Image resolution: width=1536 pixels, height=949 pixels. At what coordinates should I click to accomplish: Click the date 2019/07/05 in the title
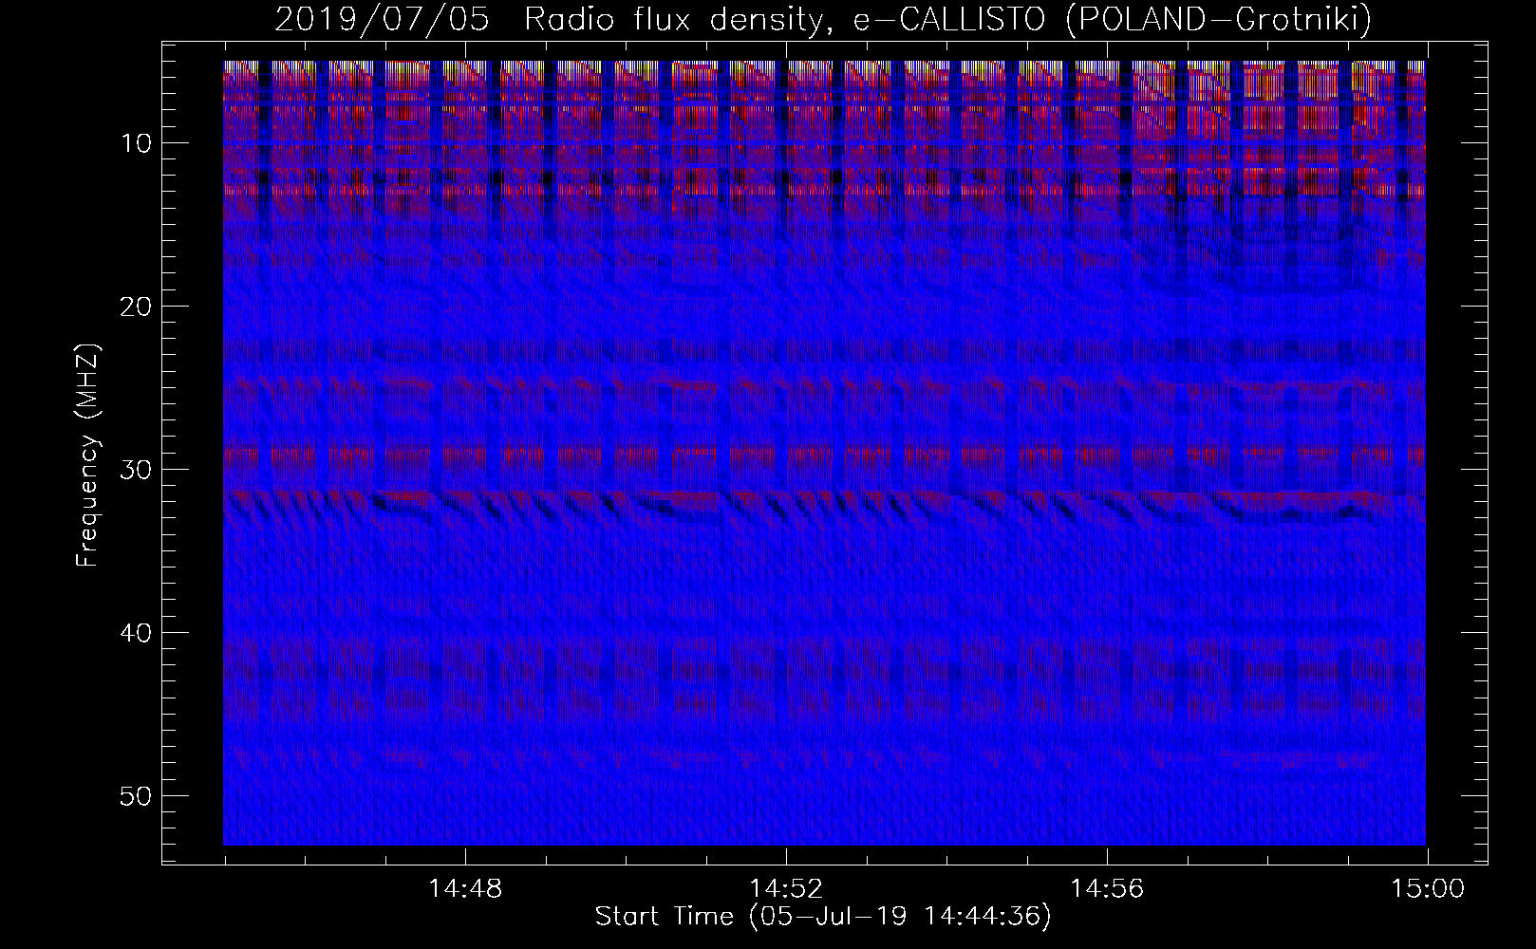pos(382,19)
